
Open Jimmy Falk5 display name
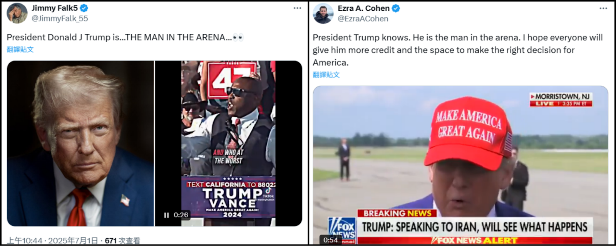pyautogui.click(x=55, y=8)
